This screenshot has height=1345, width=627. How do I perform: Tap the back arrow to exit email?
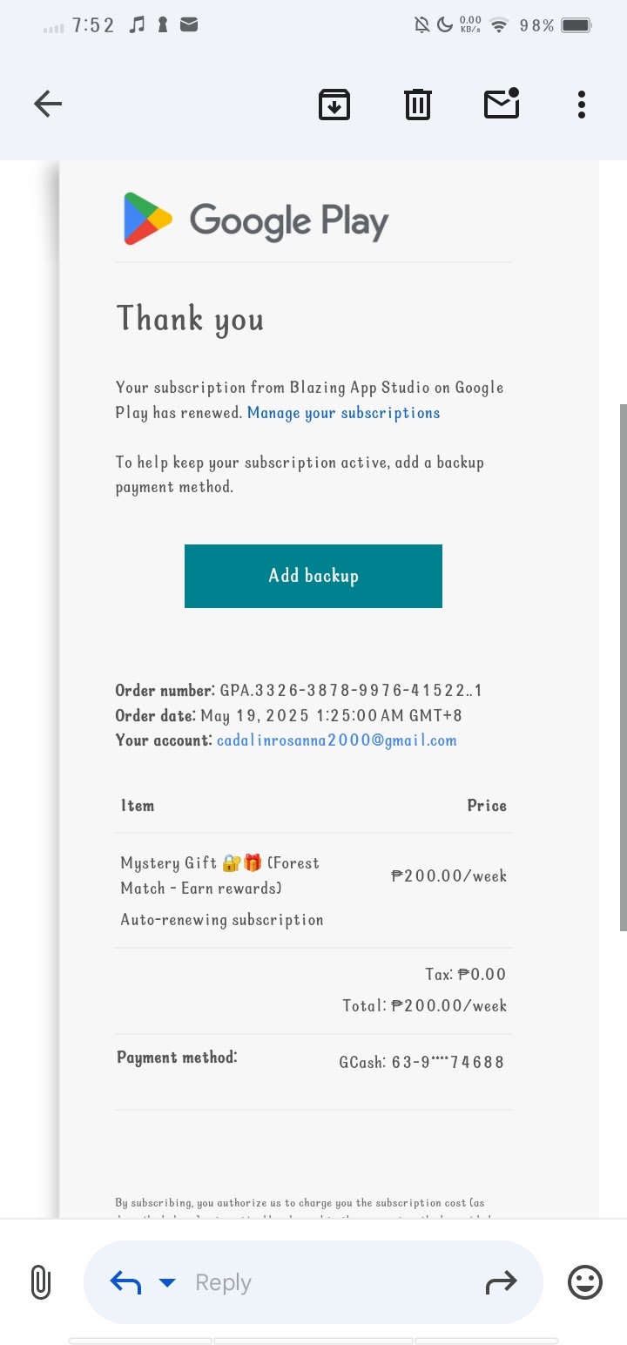[x=48, y=105]
